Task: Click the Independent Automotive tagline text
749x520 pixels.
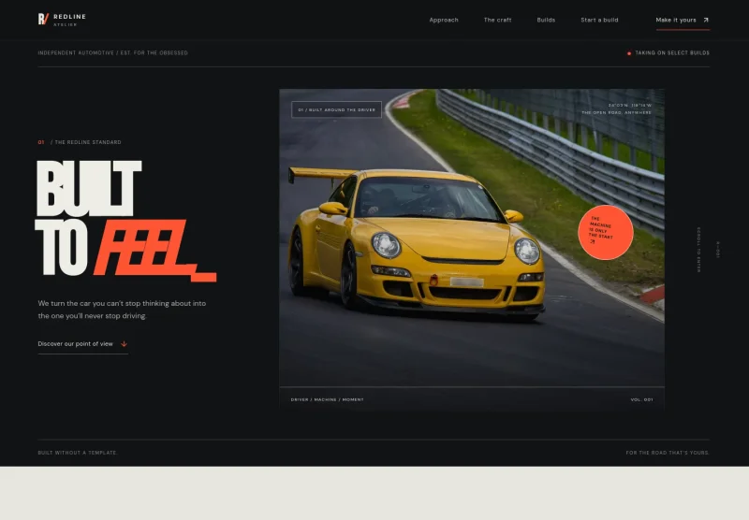Action: point(112,53)
